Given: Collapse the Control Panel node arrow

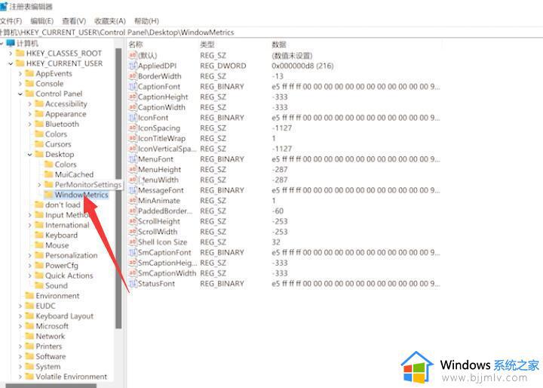Looking at the screenshot, I should 20,94.
